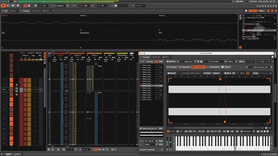278x156 pixels.
Task: Open the scale dropdown showing No scale
Action: (x=218, y=62)
